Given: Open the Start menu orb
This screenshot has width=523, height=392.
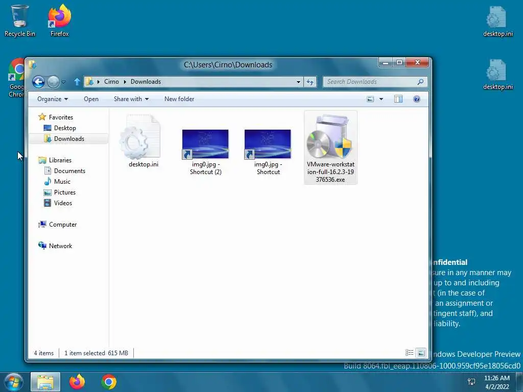Looking at the screenshot, I should click(13, 382).
